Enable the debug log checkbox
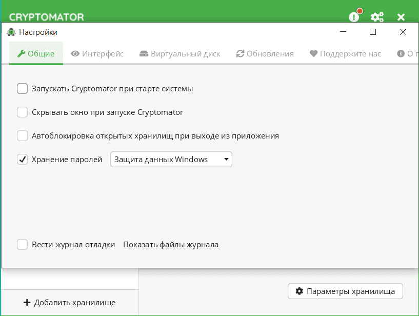Screen dimensions: 419x316 (22, 245)
